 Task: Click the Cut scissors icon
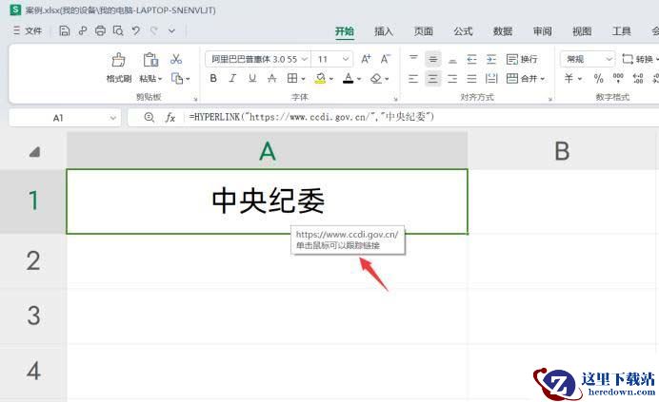tap(176, 59)
